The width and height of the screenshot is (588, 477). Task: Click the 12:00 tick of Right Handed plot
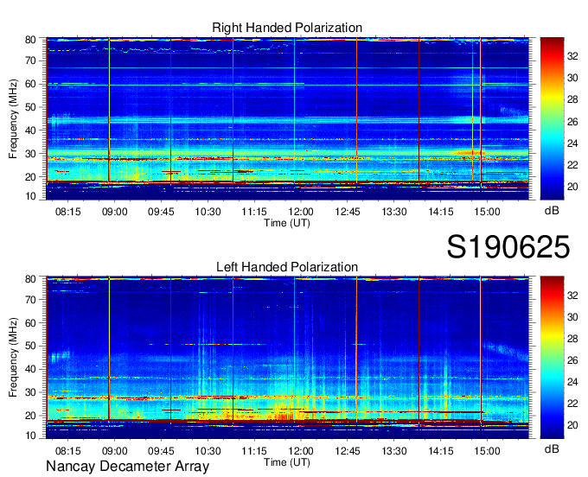[x=301, y=212]
